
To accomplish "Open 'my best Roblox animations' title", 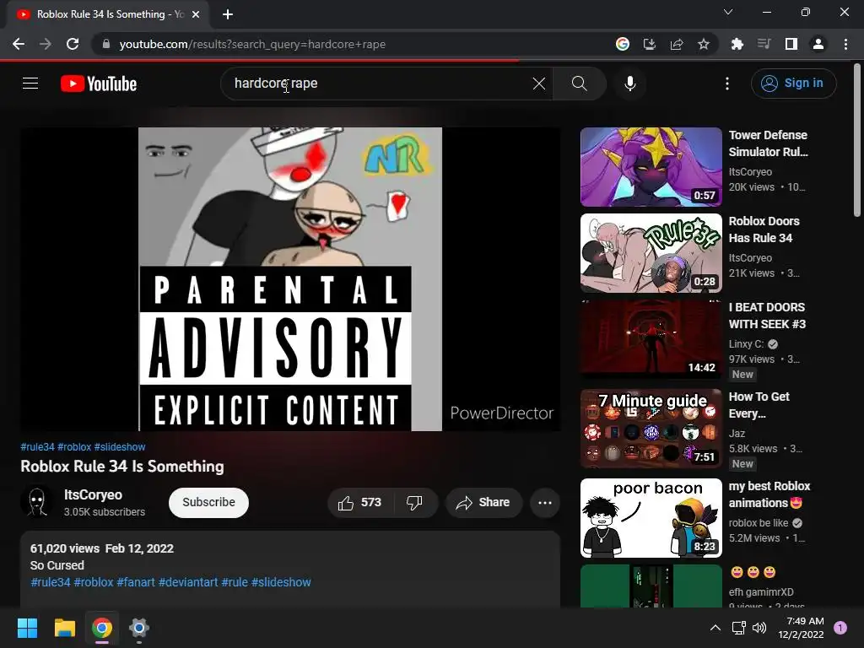I will click(769, 494).
